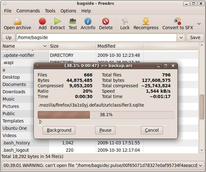Open the Tools menu
Viewport: 206px width, 172px height.
(50, 11)
